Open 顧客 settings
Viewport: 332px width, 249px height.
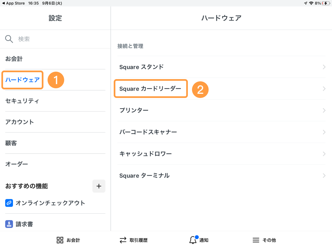(x=55, y=143)
